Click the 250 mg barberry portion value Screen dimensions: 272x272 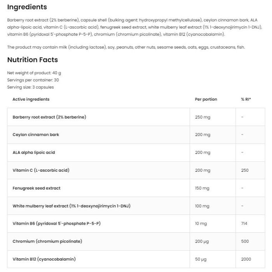coord(202,117)
